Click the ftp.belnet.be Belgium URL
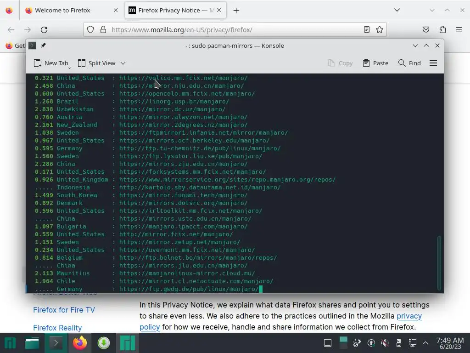This screenshot has width=470, height=353. point(198,257)
